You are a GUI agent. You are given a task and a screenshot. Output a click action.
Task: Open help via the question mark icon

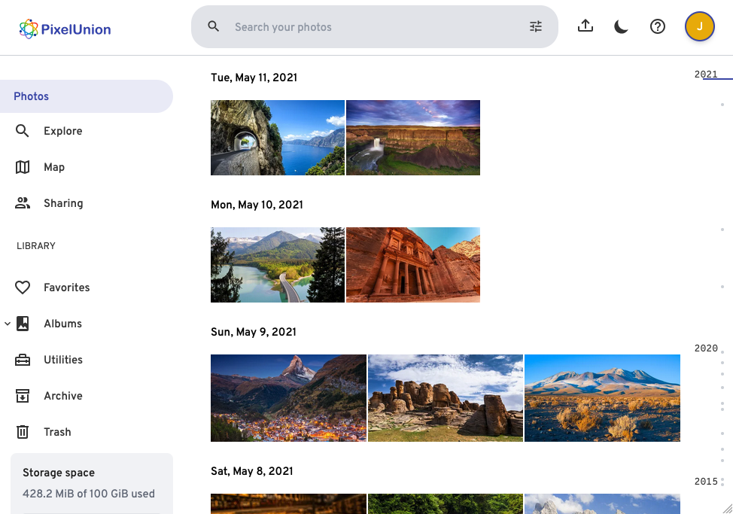(658, 27)
